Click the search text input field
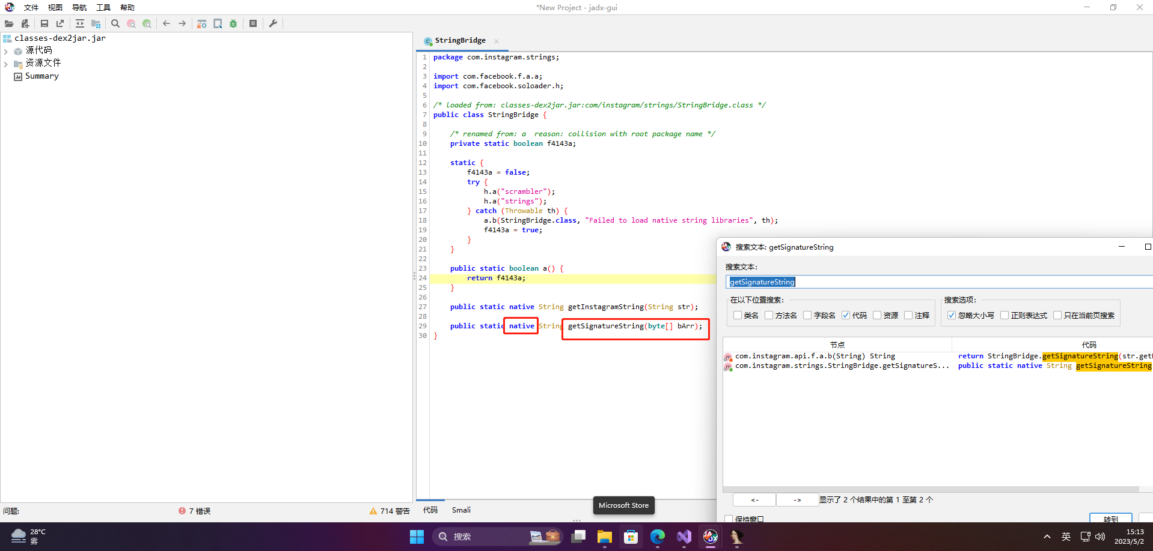Viewport: 1153px width, 551px height. click(x=939, y=282)
